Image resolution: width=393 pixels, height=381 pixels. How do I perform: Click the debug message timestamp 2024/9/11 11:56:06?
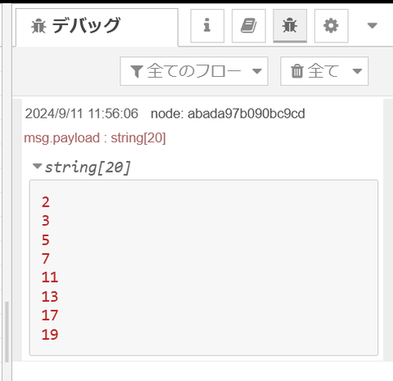tap(82, 114)
